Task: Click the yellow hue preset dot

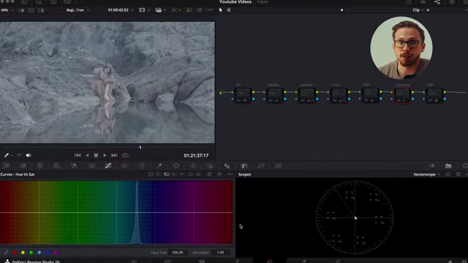Action: pyautogui.click(x=23, y=253)
